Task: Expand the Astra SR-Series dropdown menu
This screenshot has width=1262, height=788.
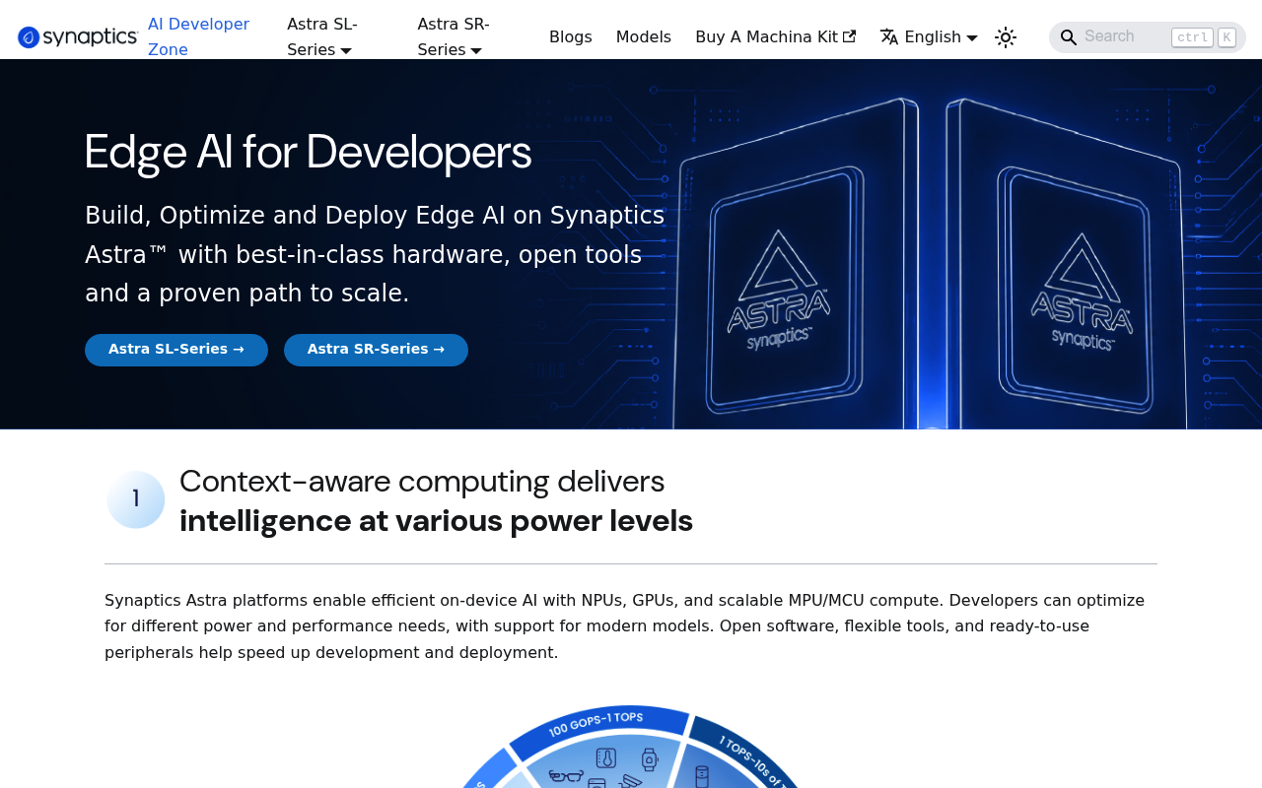Action: click(454, 37)
